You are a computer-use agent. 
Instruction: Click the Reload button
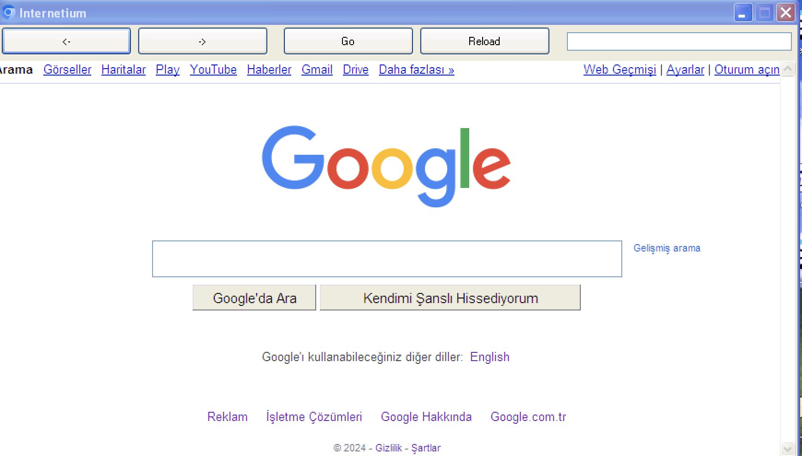484,41
